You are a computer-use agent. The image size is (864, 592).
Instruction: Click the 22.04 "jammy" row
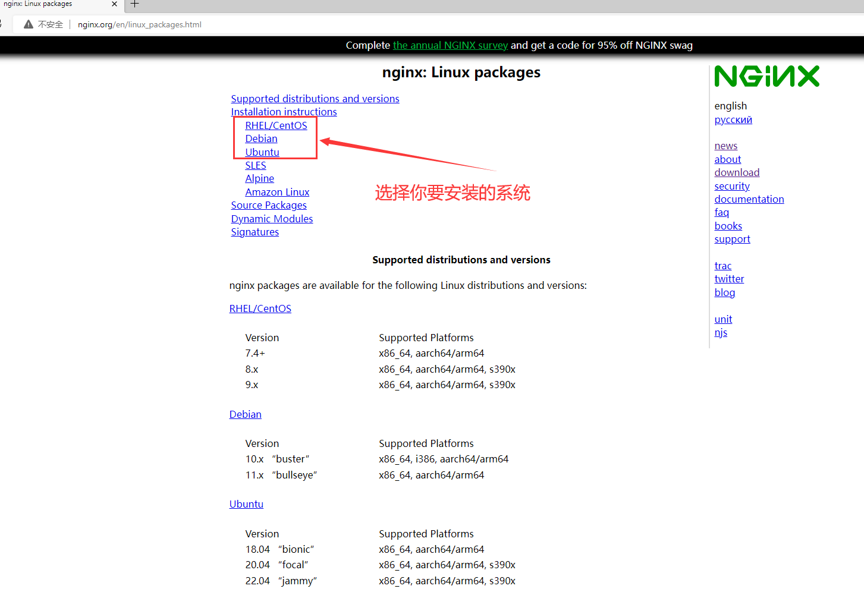coord(380,581)
